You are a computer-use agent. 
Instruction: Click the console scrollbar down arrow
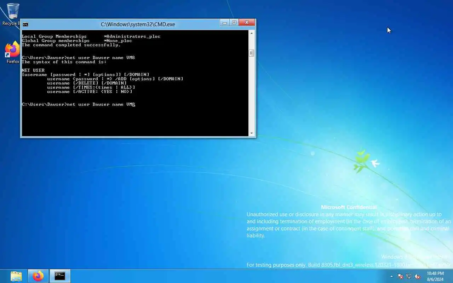[252, 133]
